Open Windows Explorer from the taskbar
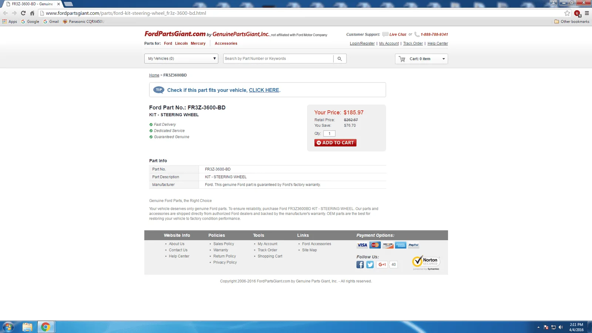 coord(27,327)
